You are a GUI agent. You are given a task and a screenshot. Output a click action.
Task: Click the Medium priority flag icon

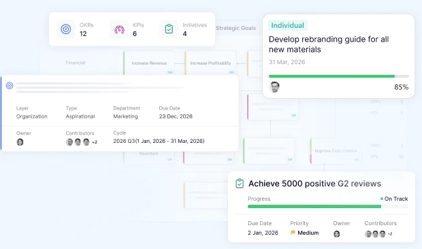click(293, 233)
